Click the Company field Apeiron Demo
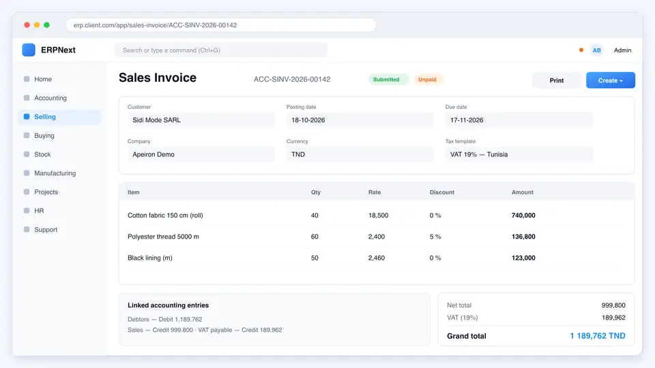This screenshot has height=368, width=655. (x=201, y=154)
